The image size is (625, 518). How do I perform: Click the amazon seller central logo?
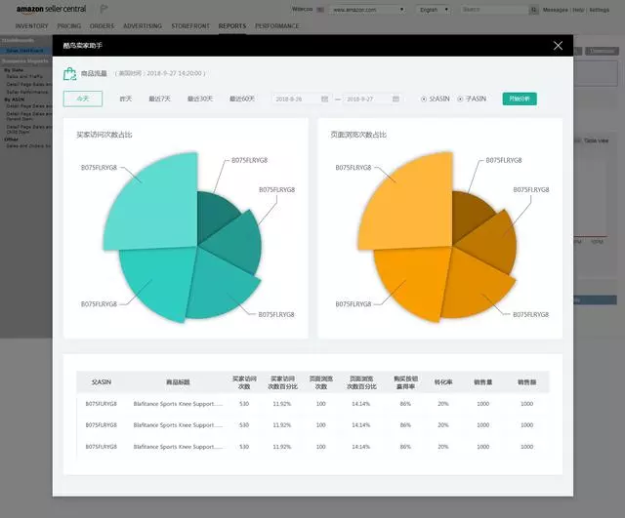coord(51,9)
